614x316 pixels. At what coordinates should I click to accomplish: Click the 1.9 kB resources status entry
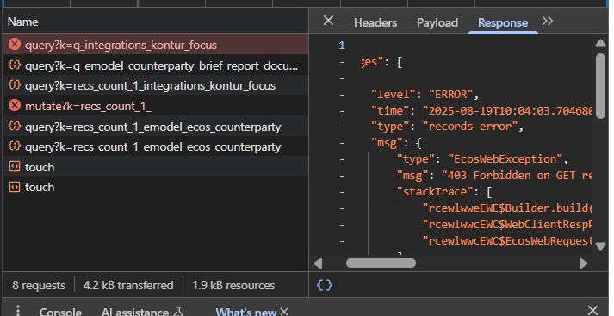click(233, 285)
